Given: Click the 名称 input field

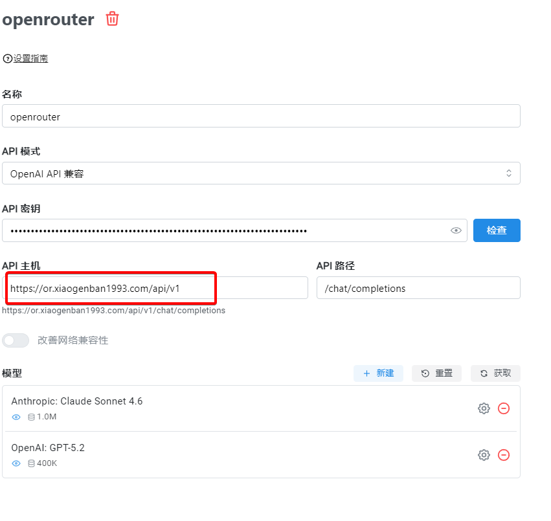Looking at the screenshot, I should click(x=261, y=116).
